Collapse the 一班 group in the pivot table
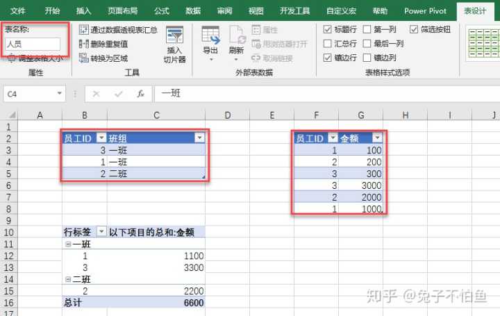 pos(67,244)
